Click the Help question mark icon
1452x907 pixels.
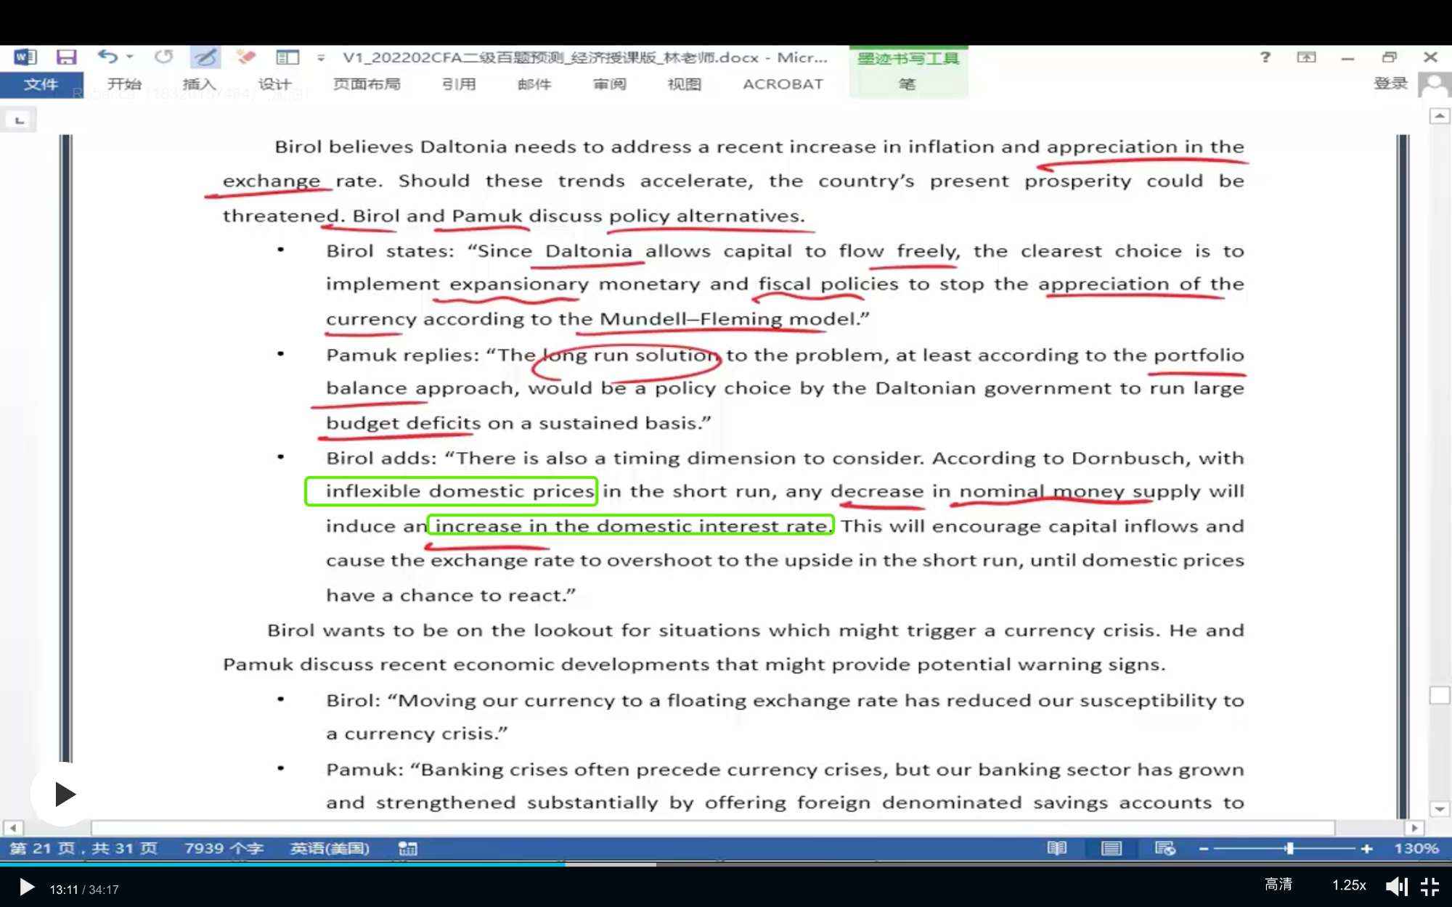(x=1265, y=57)
